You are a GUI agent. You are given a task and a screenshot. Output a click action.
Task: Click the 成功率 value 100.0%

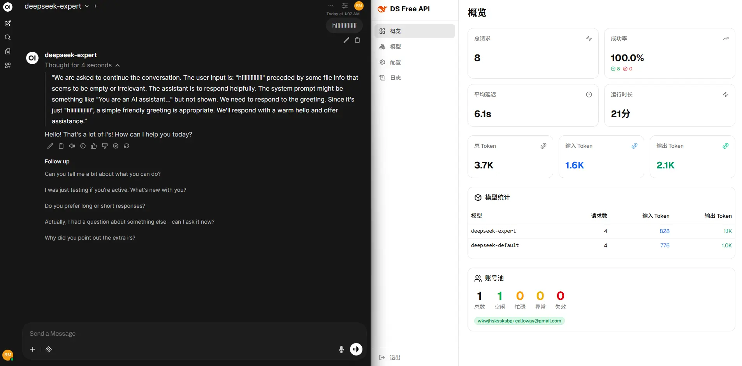[627, 58]
